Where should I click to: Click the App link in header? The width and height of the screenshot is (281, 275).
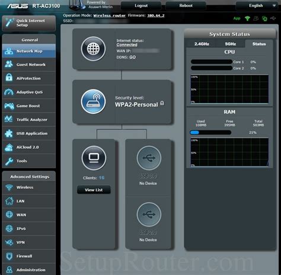click(x=237, y=18)
